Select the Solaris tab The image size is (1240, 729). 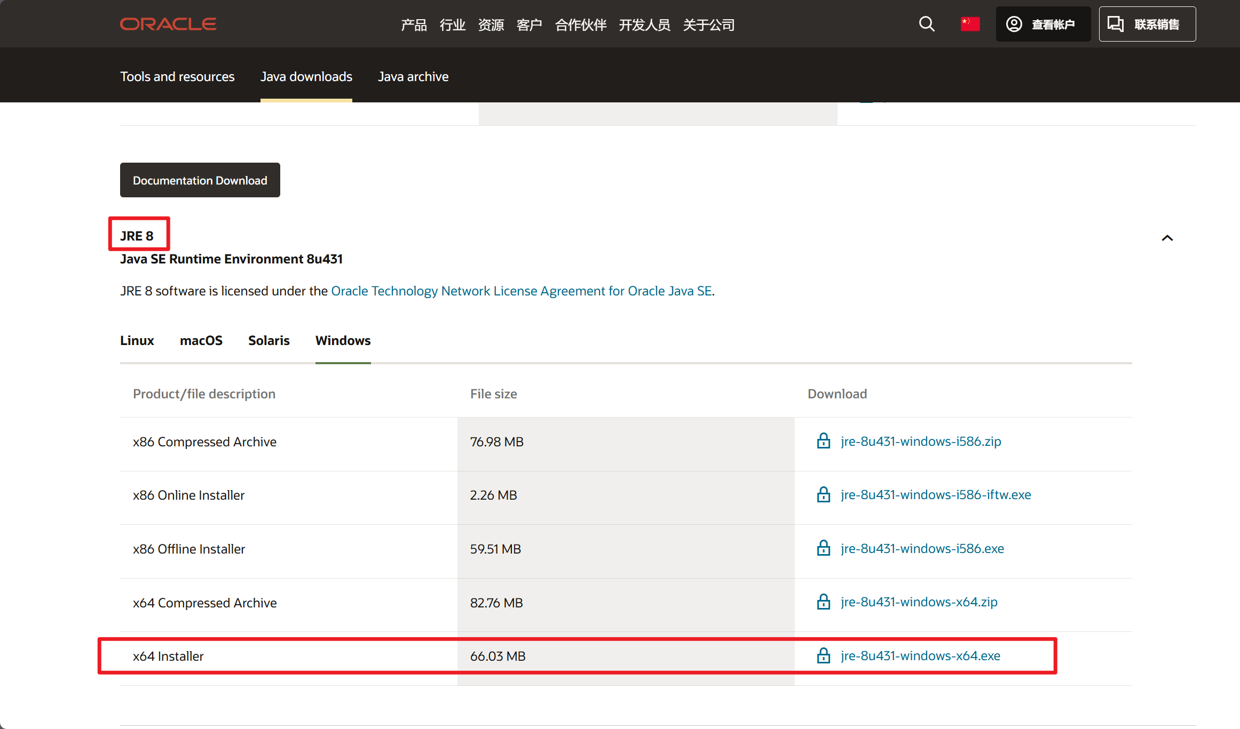268,340
